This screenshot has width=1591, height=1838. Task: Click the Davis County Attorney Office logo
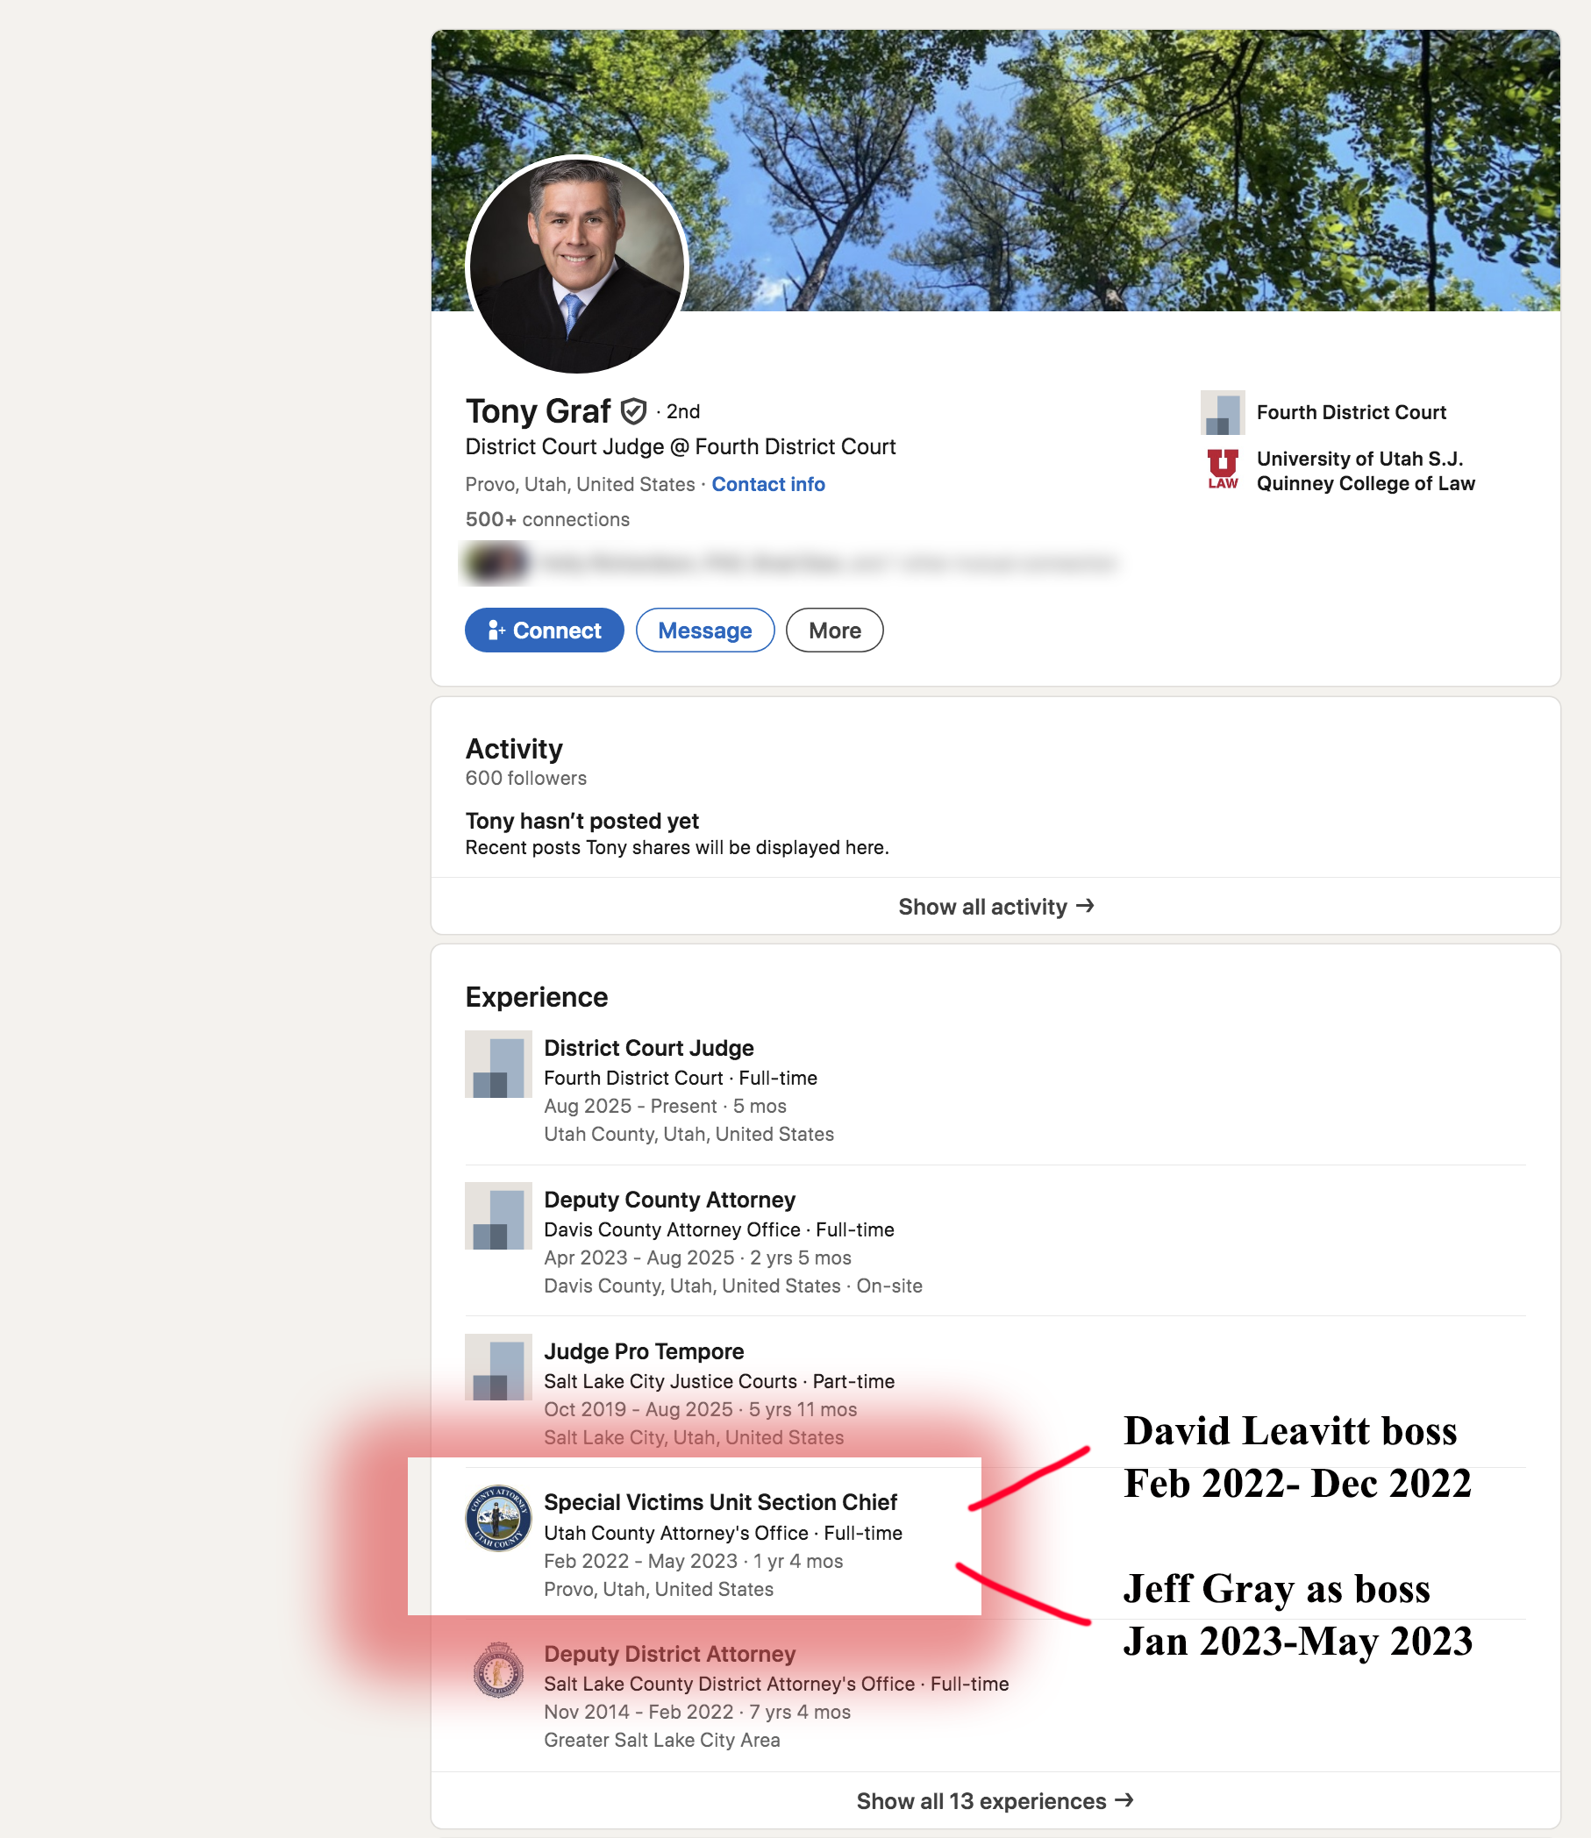[x=498, y=1216]
